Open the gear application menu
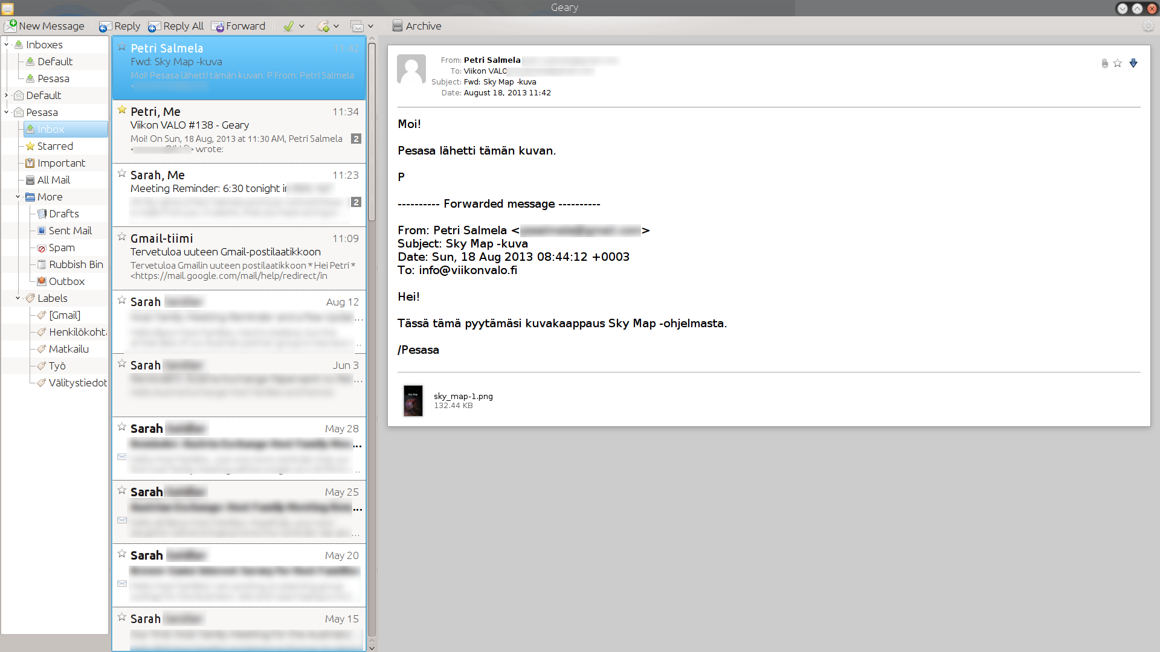This screenshot has width=1160, height=652. point(1148,26)
